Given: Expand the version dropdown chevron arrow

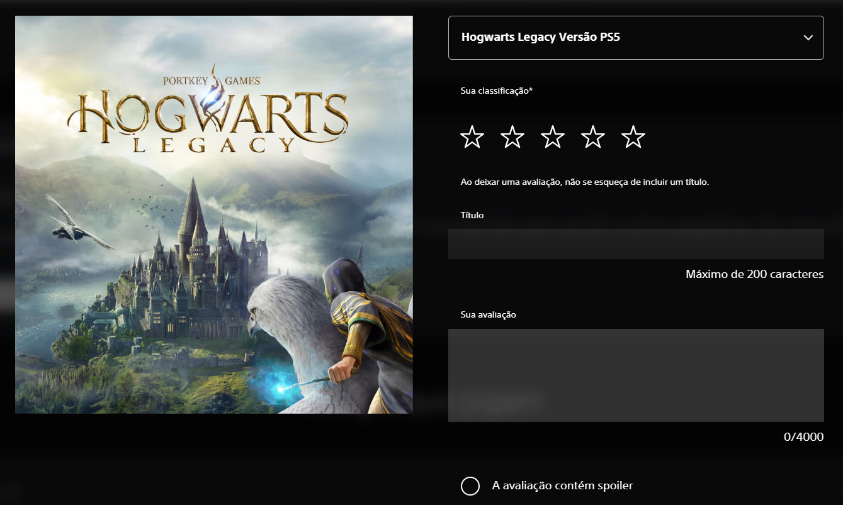Looking at the screenshot, I should (808, 38).
